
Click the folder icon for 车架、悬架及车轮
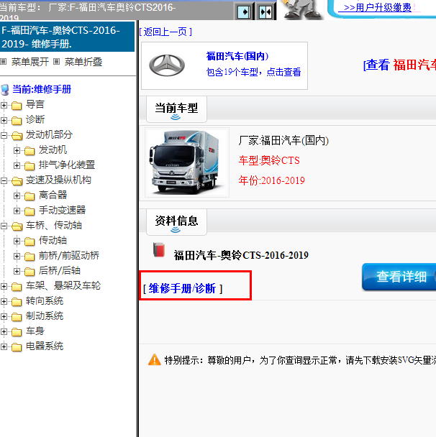click(17, 287)
